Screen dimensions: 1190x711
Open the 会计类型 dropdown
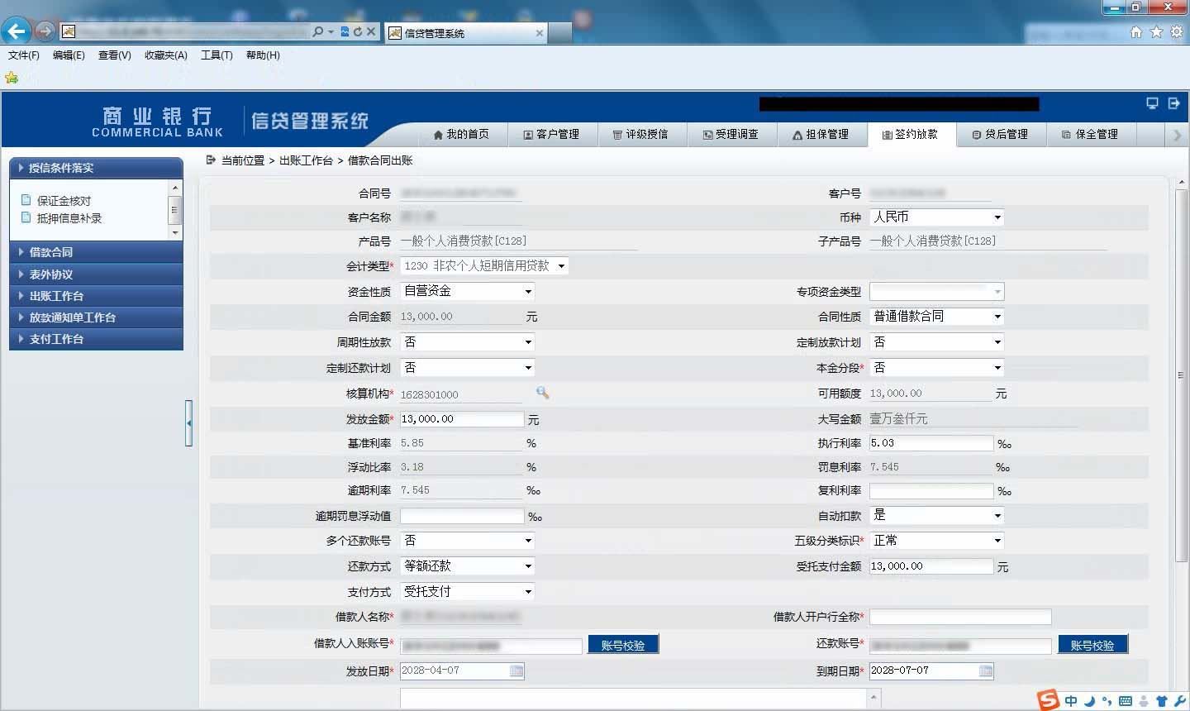click(484, 266)
